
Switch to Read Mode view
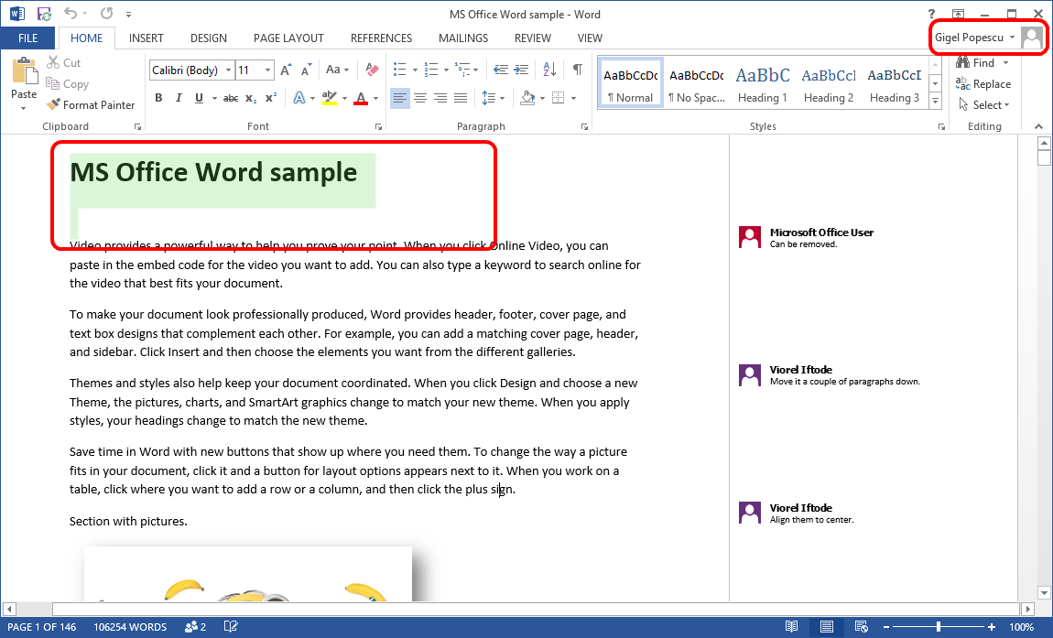(792, 627)
